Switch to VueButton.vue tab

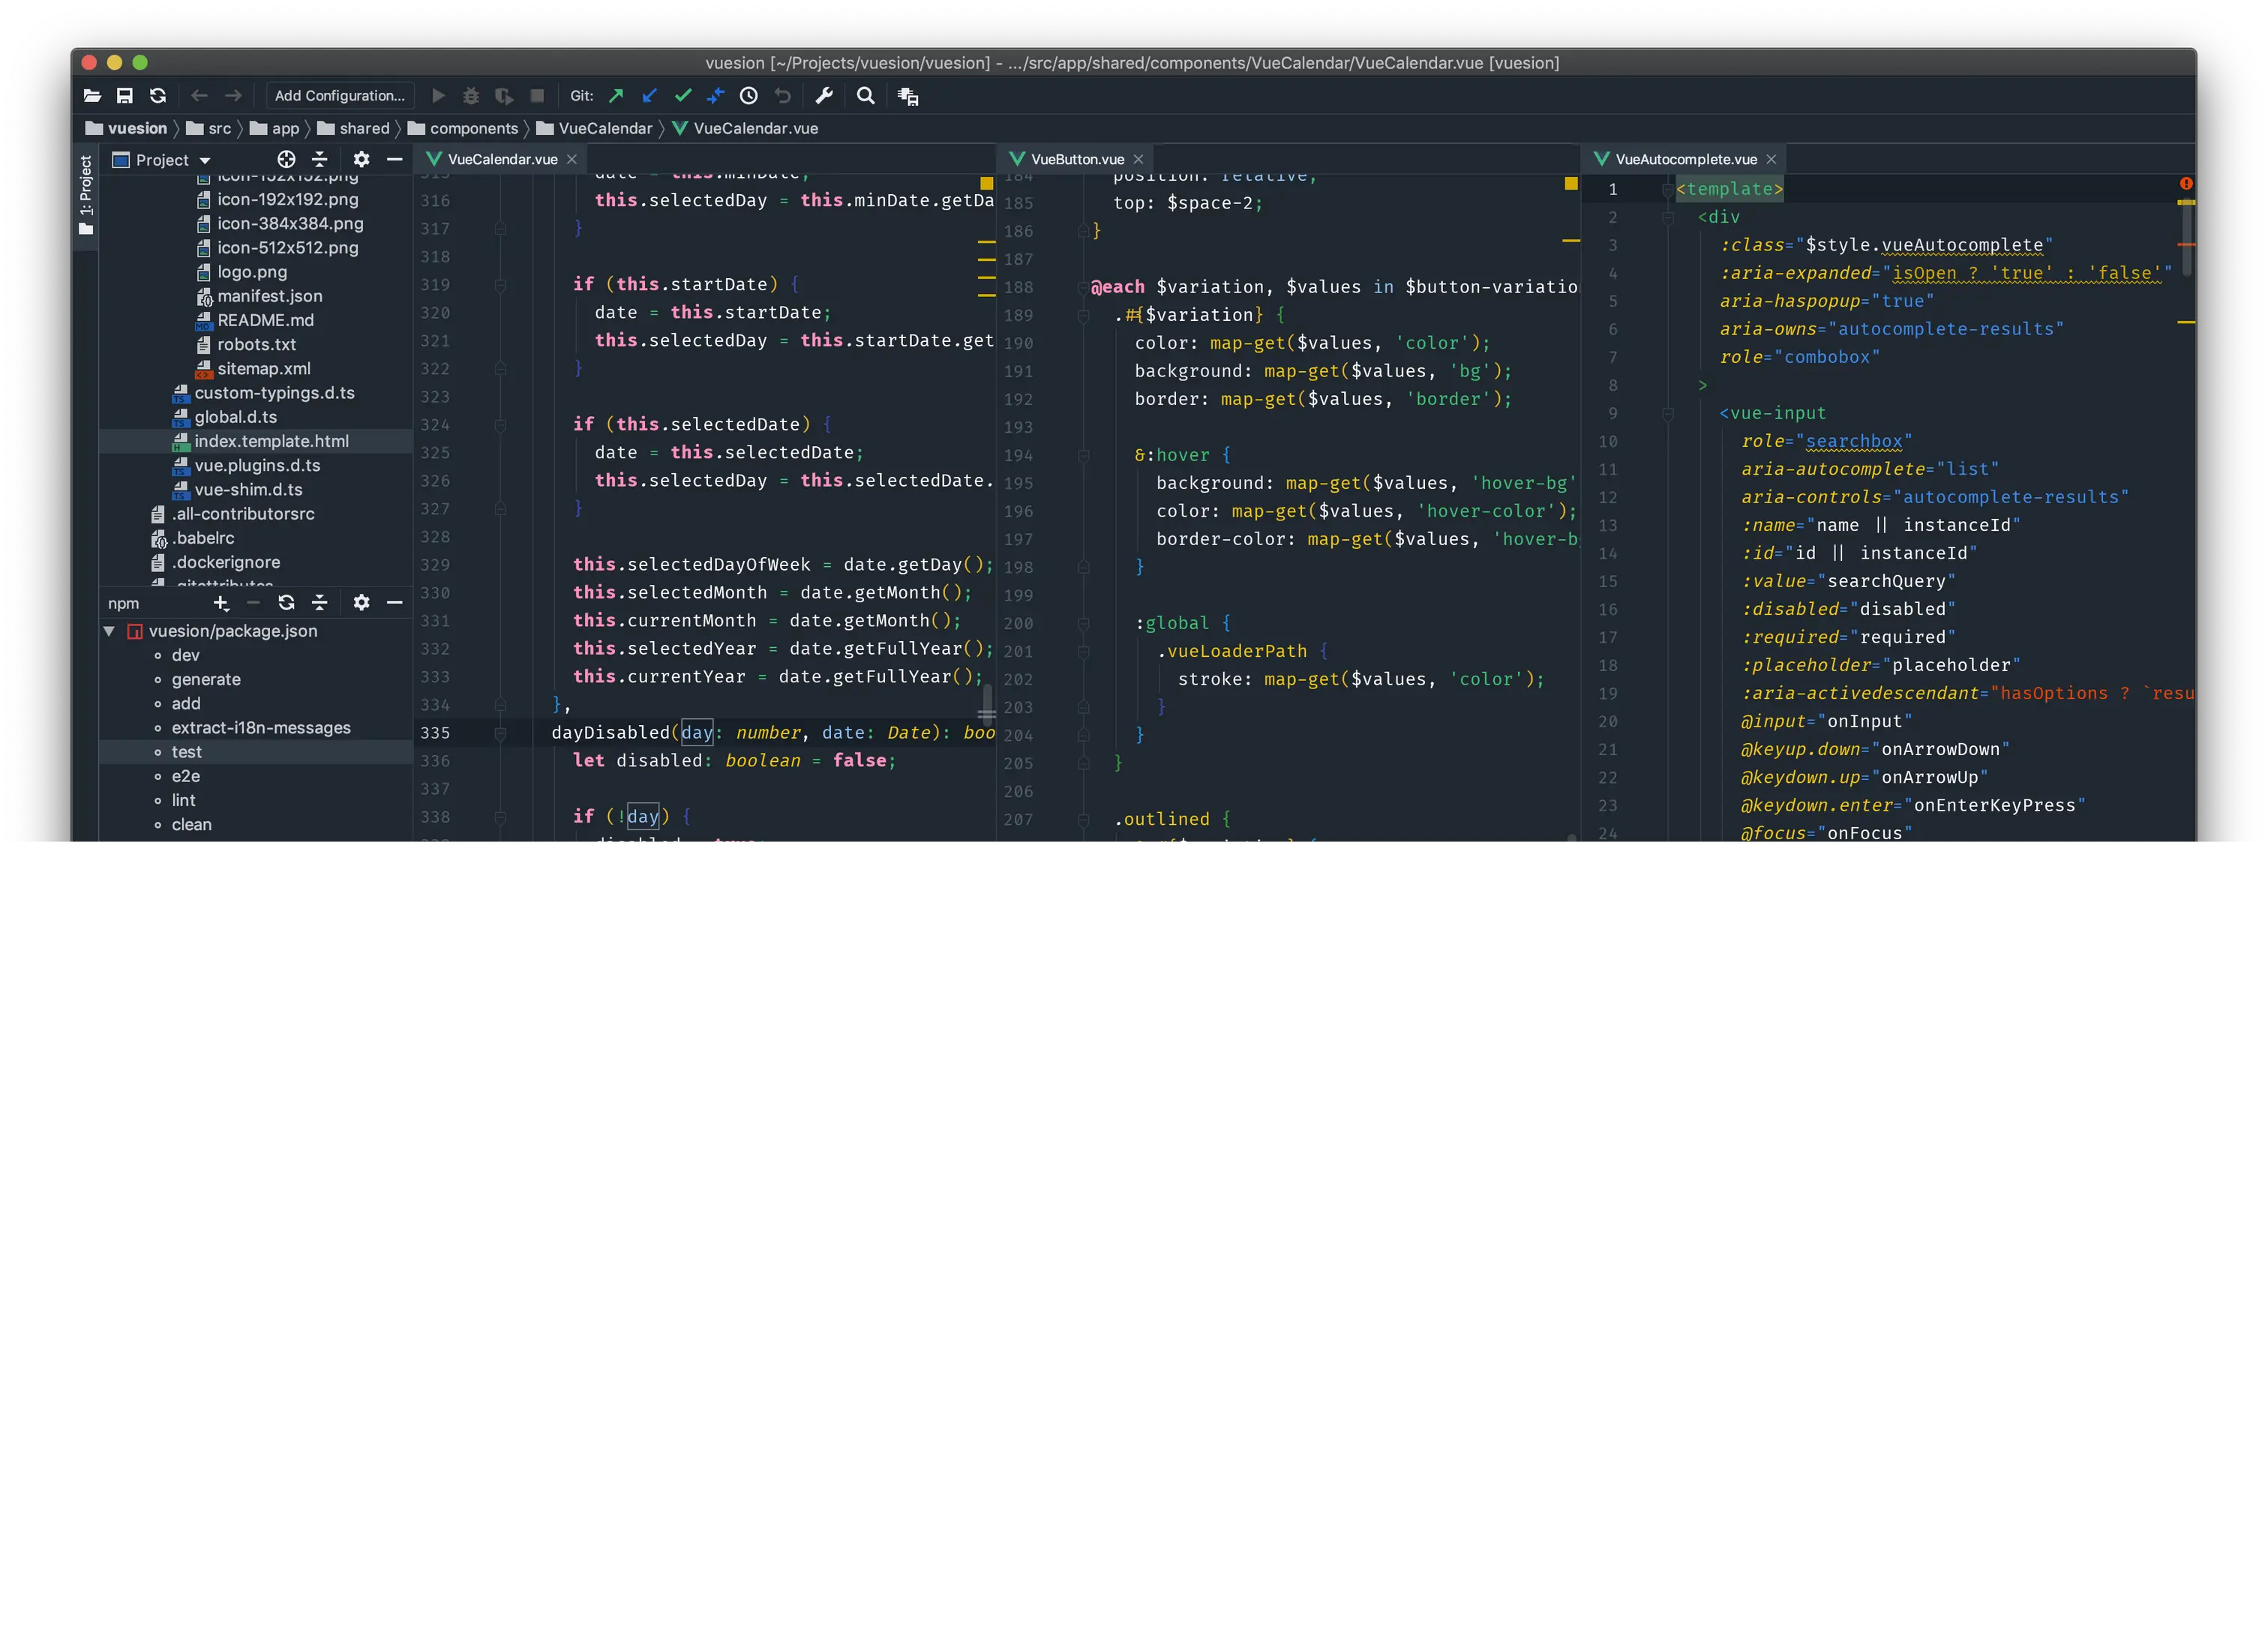(x=1077, y=159)
